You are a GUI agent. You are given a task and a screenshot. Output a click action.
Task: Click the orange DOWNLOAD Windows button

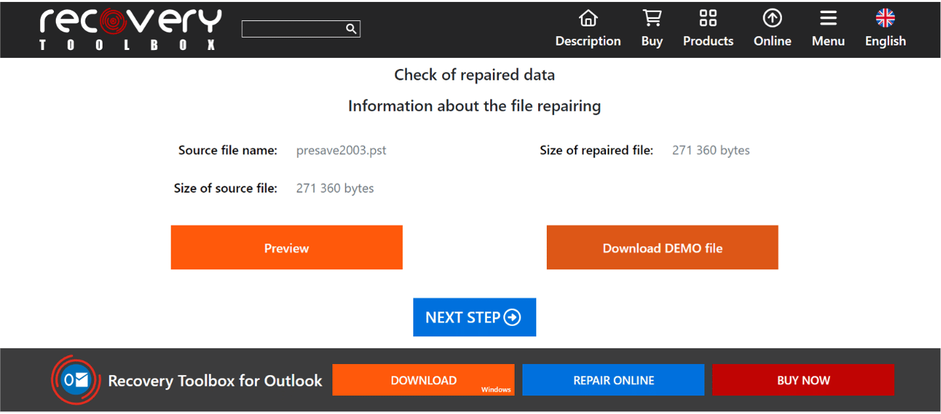click(x=423, y=380)
